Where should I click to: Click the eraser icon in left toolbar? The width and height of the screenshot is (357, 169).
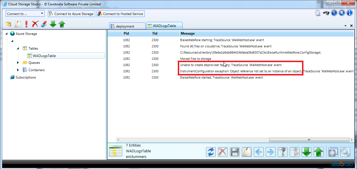44,24
